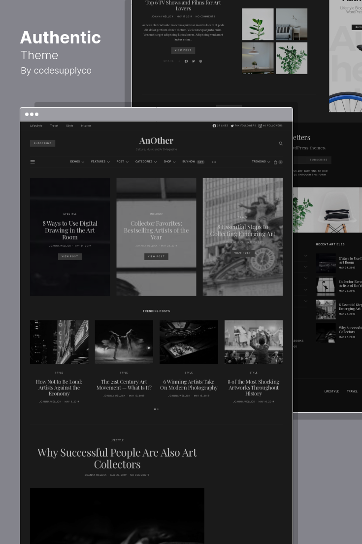Open 'Top 6 TV Shows and Films' title
This screenshot has height=544, width=362.
(183, 5)
